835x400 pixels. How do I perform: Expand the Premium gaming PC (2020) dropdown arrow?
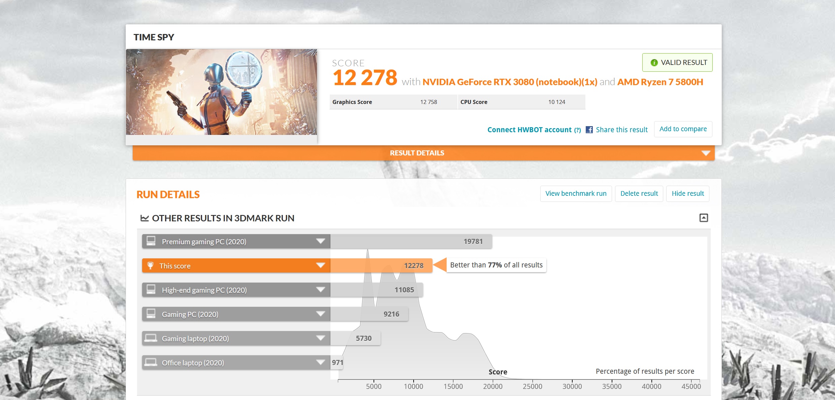[x=320, y=241]
